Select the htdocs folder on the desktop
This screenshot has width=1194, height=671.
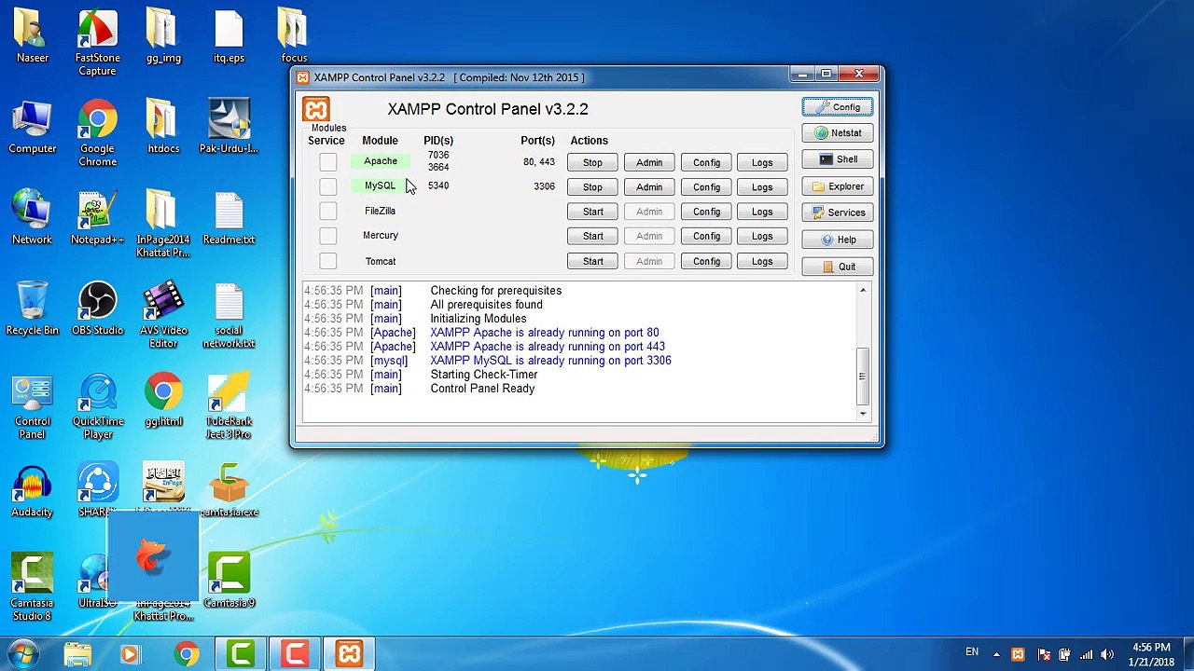[x=163, y=127]
